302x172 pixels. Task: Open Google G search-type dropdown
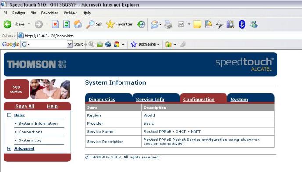(x=29, y=45)
